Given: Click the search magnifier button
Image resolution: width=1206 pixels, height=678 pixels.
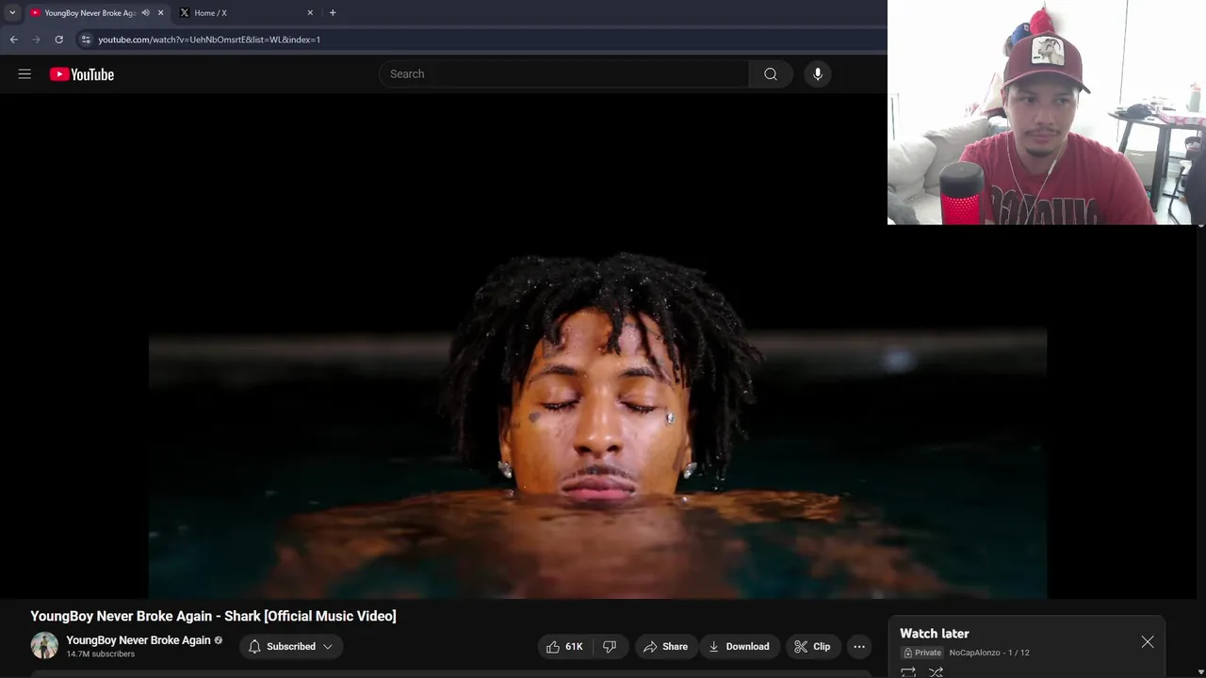Looking at the screenshot, I should (x=771, y=74).
